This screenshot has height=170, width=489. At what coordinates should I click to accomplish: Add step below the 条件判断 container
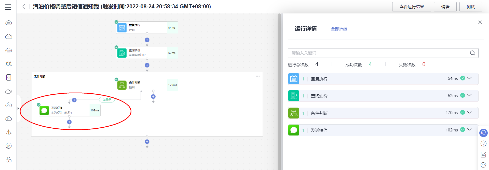[147, 142]
